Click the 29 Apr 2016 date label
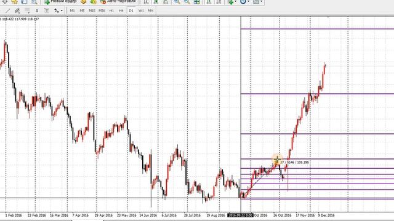394x221 pixels. pos(103,215)
